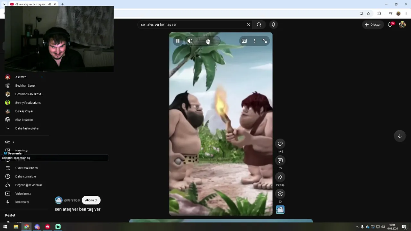411x231 pixels.
Task: Open the Oluştur create menu
Action: pyautogui.click(x=373, y=25)
